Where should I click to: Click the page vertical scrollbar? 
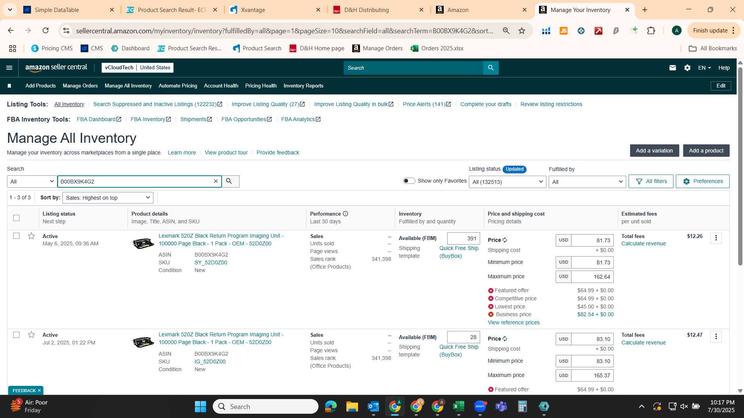[740, 166]
